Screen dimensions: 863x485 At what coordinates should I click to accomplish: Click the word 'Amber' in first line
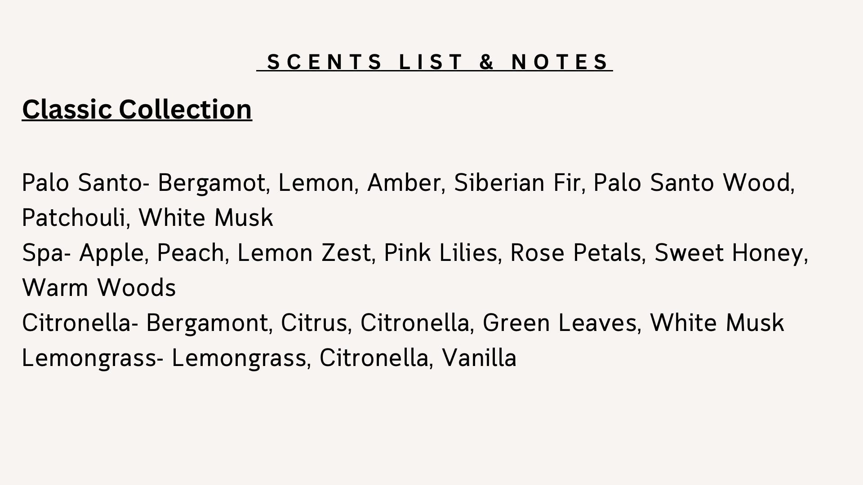[403, 183]
